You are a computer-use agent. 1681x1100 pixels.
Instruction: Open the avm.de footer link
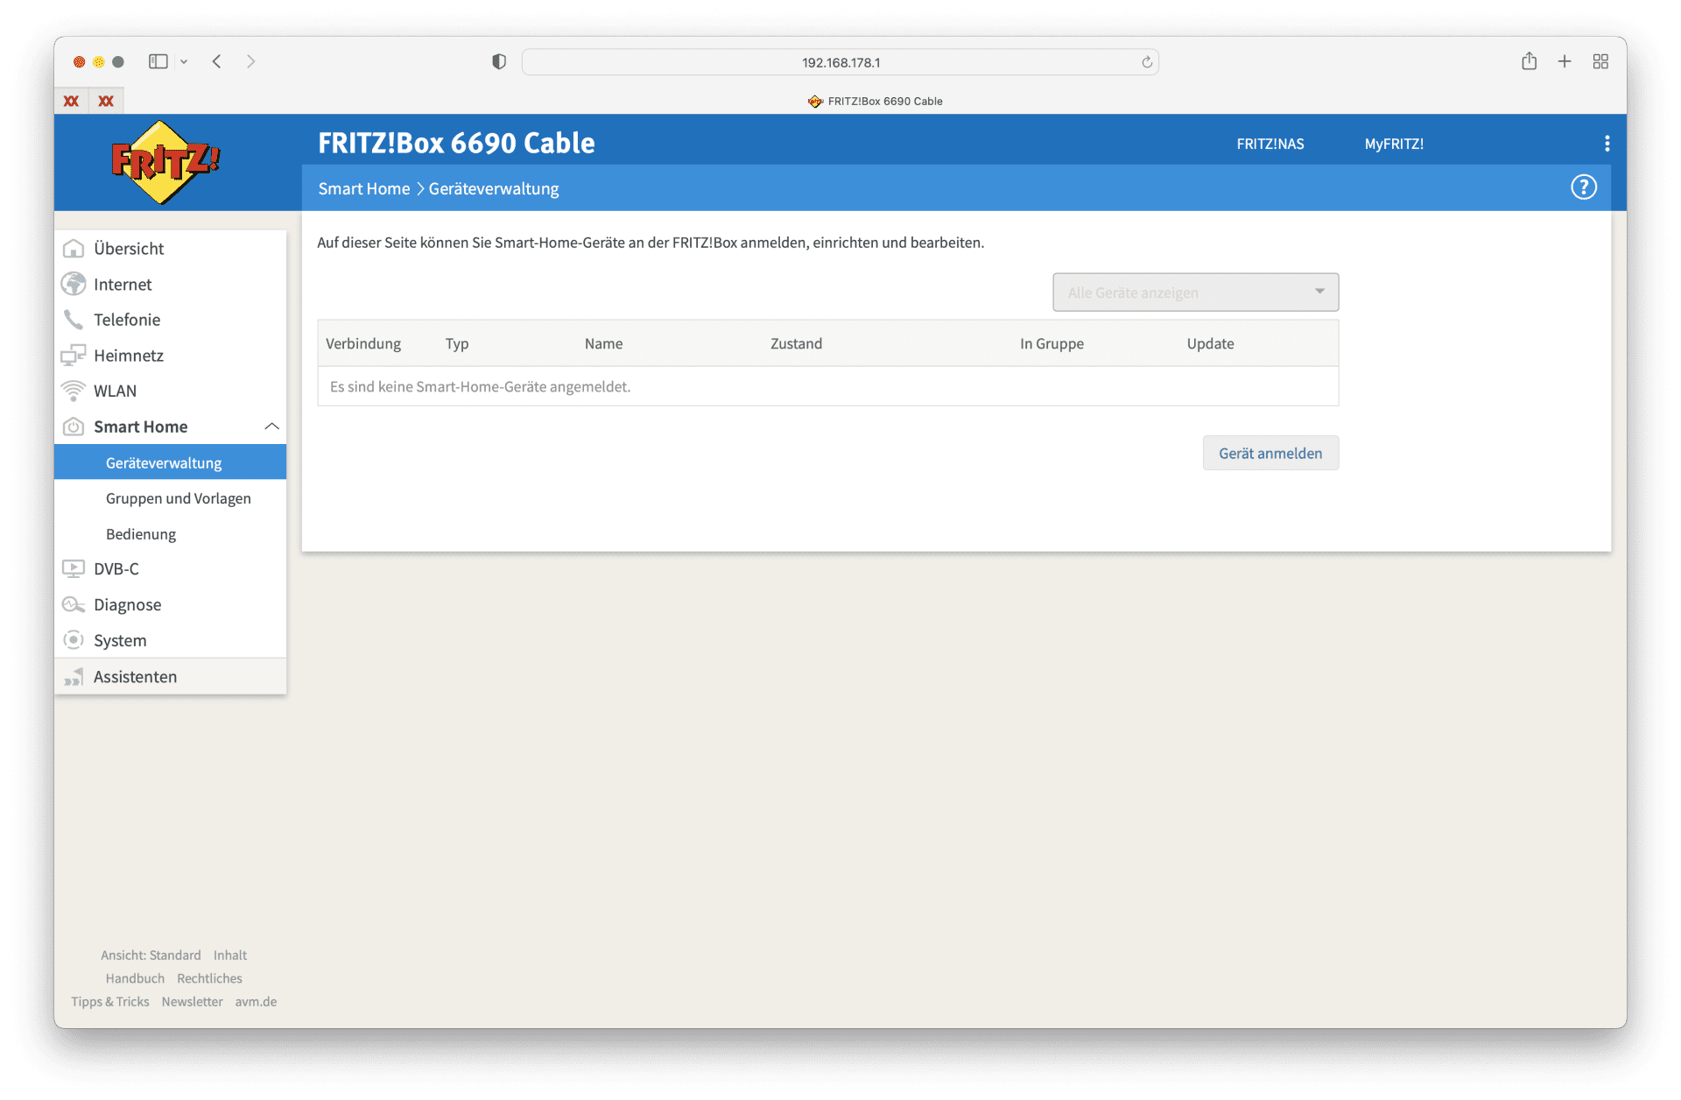256,1002
